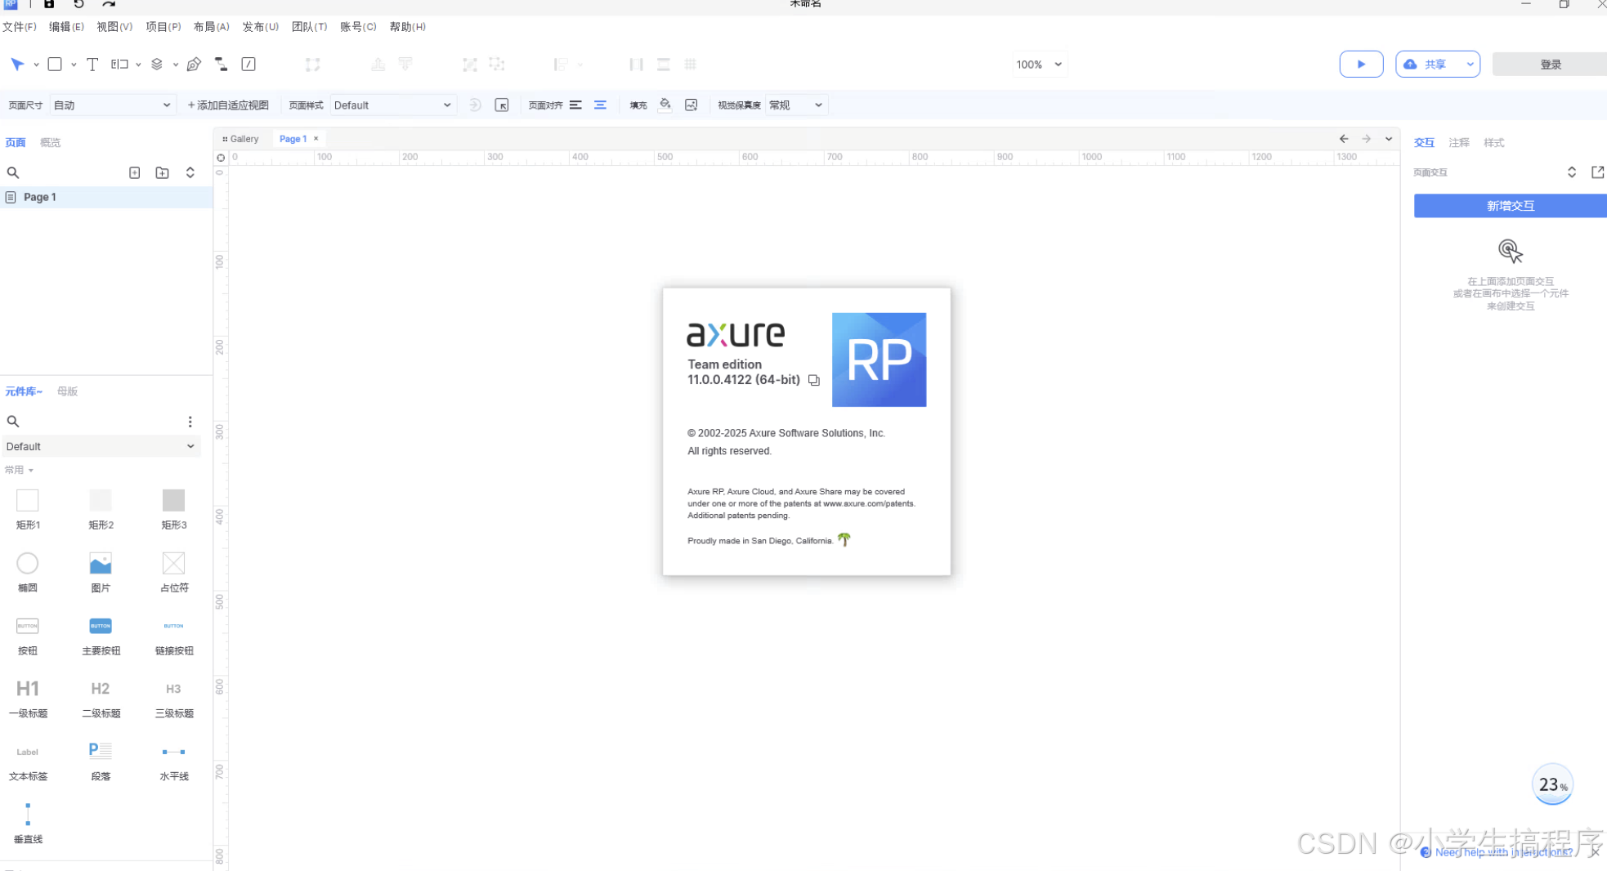1607x871 pixels.
Task: Open the canvas tab list dropdown
Action: [1388, 139]
